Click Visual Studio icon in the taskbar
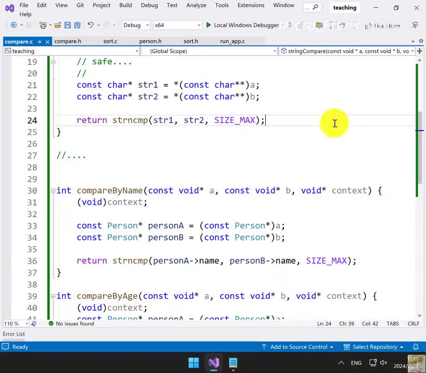Screen dimensions: 426x373 pos(214,363)
